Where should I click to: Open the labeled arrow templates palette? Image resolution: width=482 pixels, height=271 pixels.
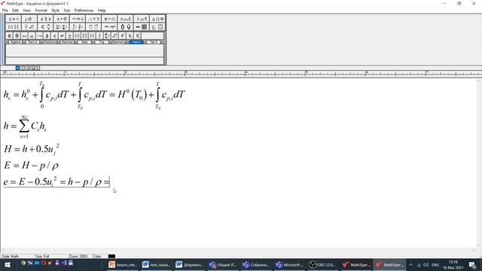pyautogui.click(x=109, y=27)
